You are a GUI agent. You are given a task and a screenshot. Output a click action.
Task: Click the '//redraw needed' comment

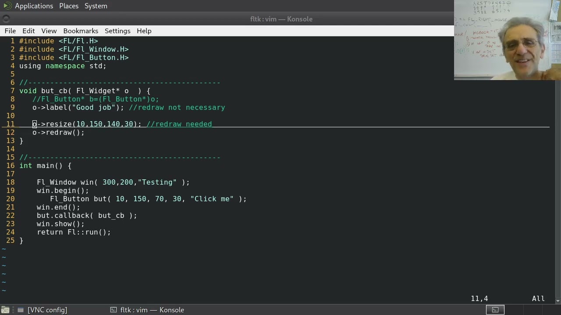pos(179,124)
